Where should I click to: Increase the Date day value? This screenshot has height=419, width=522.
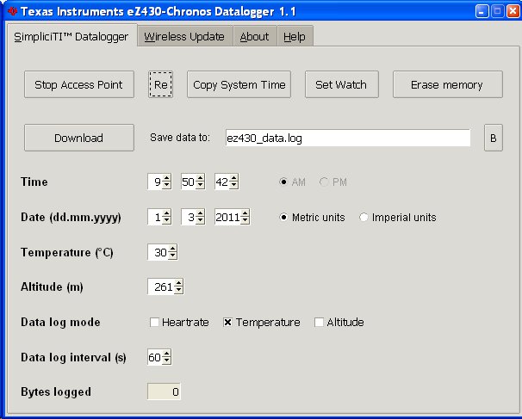coord(167,213)
